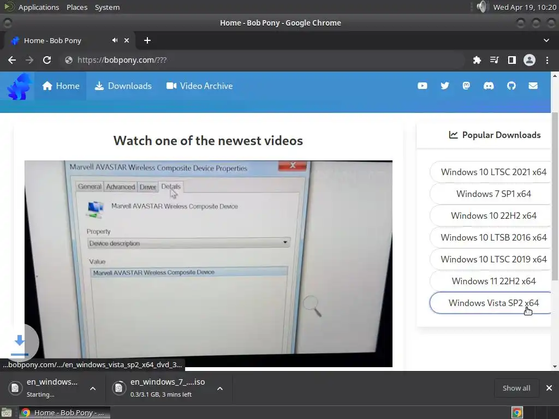Click the Windows 7 ISO file icon
559x419 pixels.
118,388
